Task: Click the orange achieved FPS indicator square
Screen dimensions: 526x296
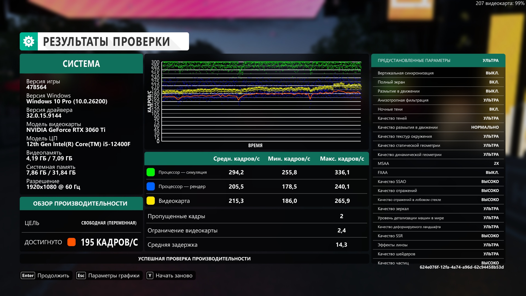Action: click(72, 242)
